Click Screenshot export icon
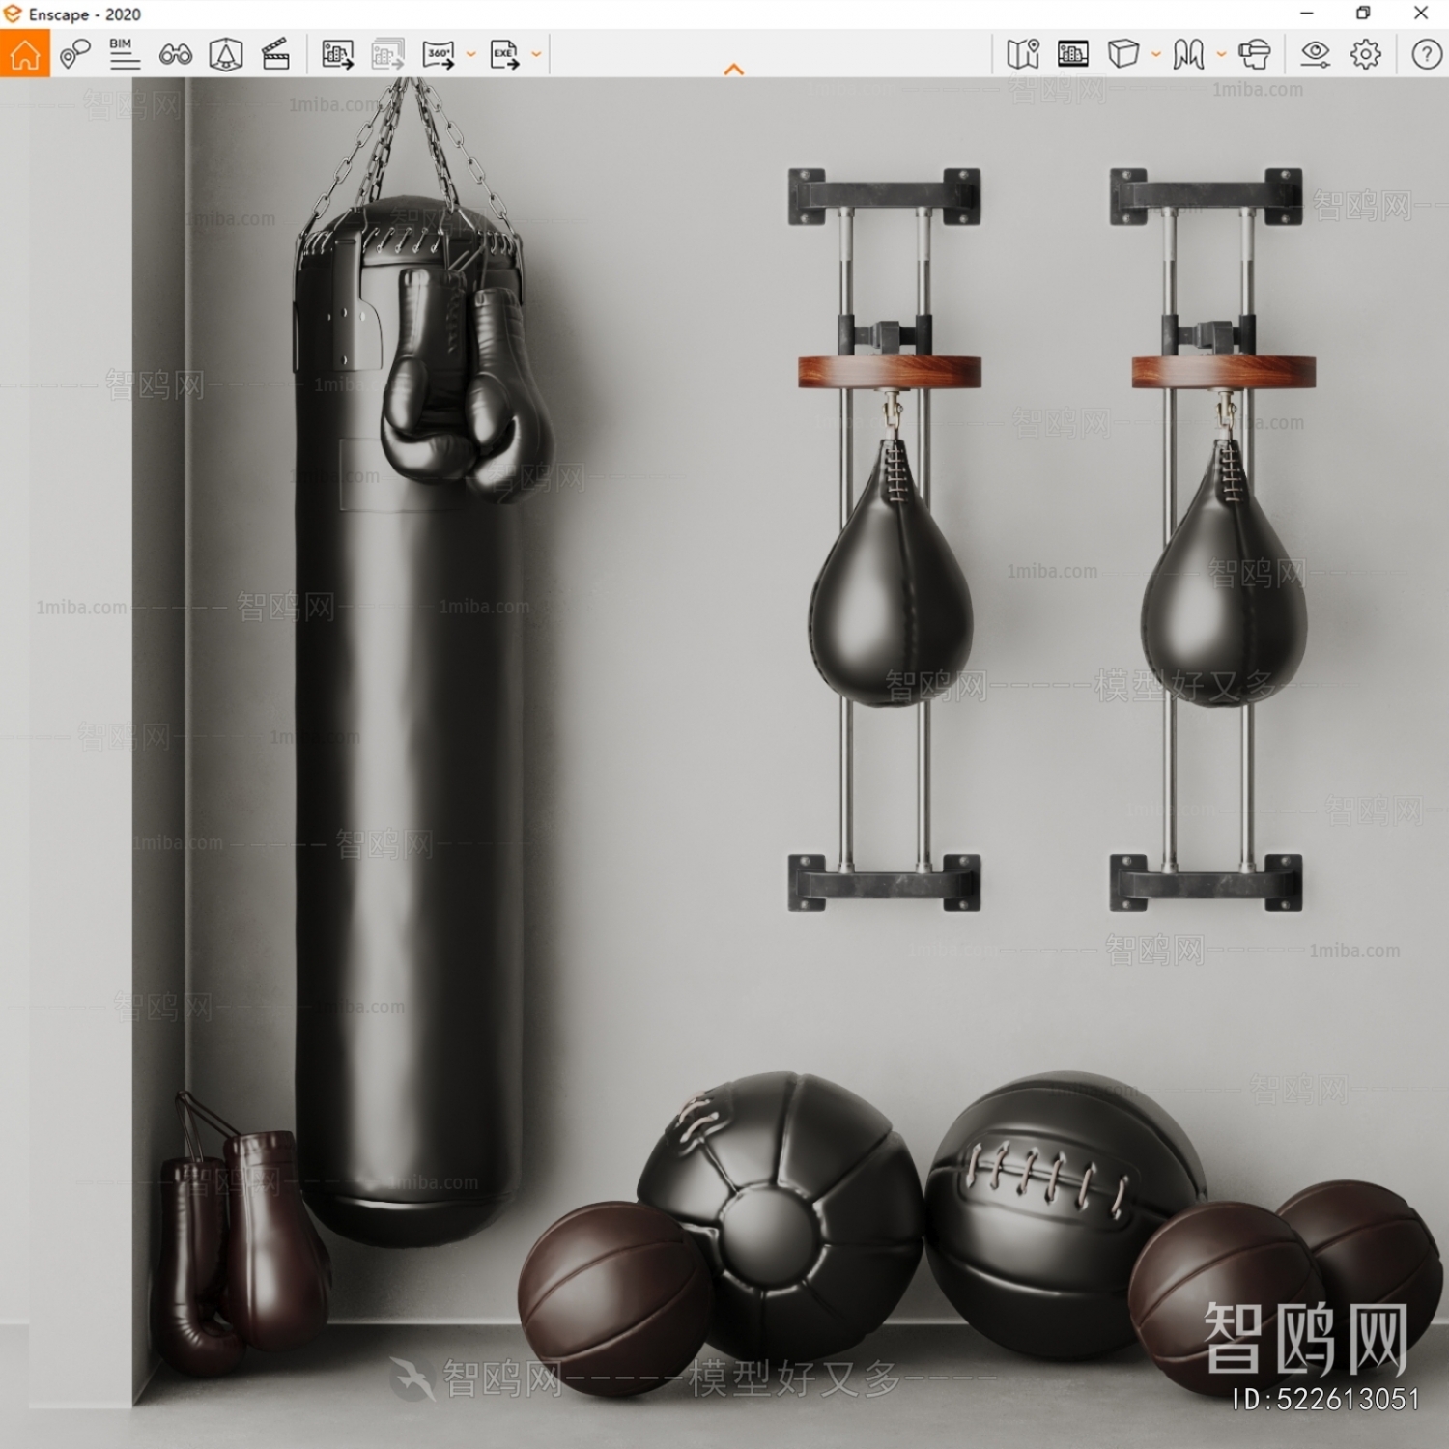 [337, 54]
